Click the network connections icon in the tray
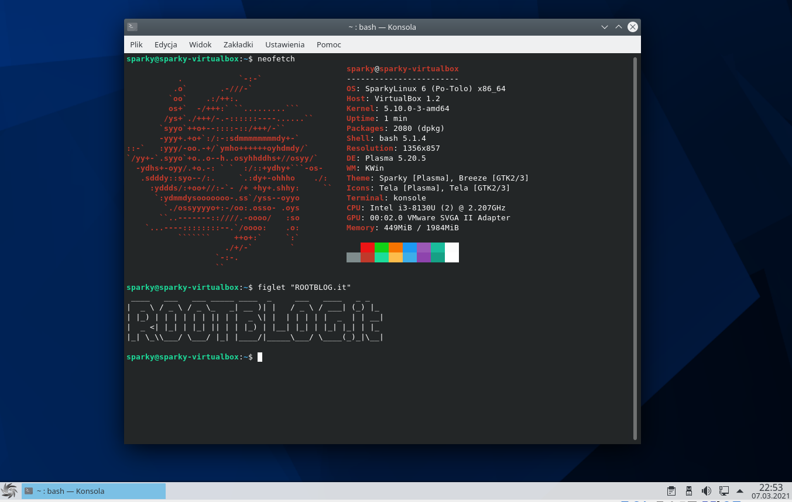Image resolution: width=792 pixels, height=502 pixels. pos(724,490)
